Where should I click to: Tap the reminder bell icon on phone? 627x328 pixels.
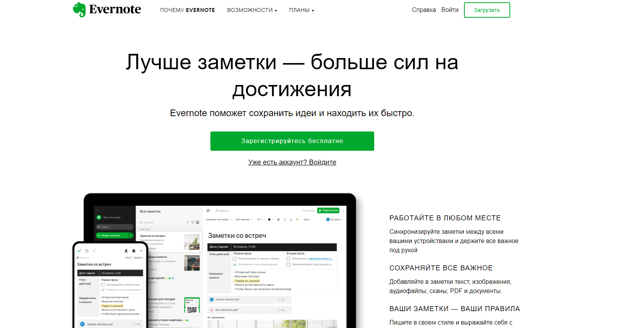(x=134, y=251)
